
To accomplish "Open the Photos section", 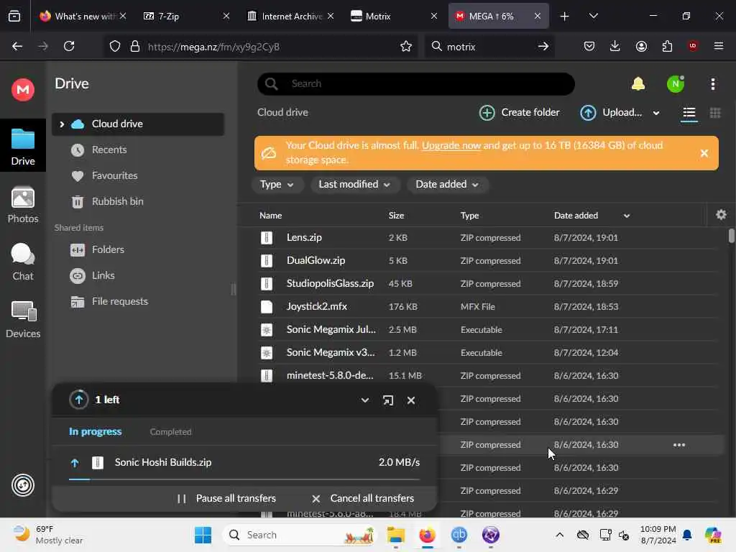I will click(22, 205).
